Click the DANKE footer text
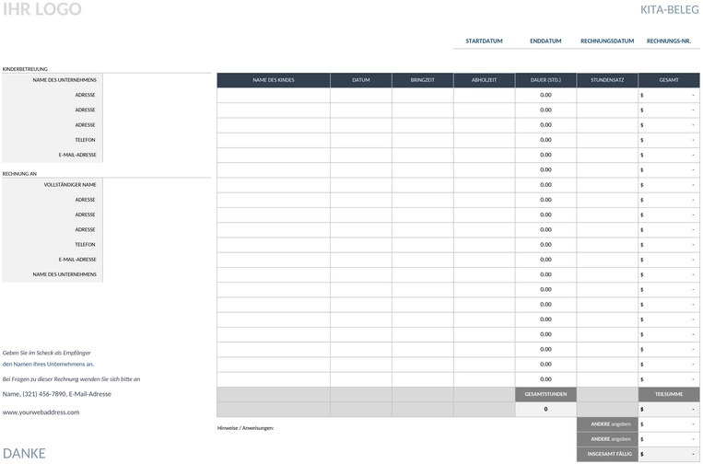The height and width of the screenshot is (464, 703). [x=24, y=453]
